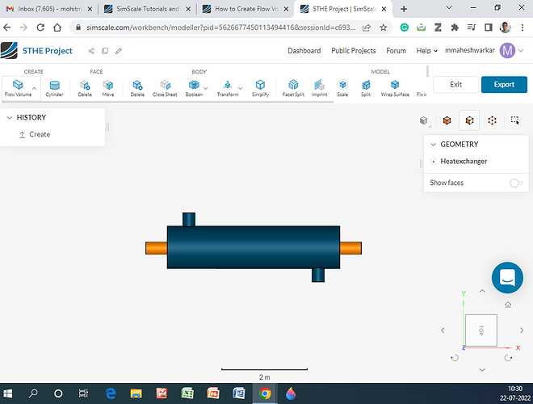
Task: Open File Explorer from taskbar
Action: point(136,393)
